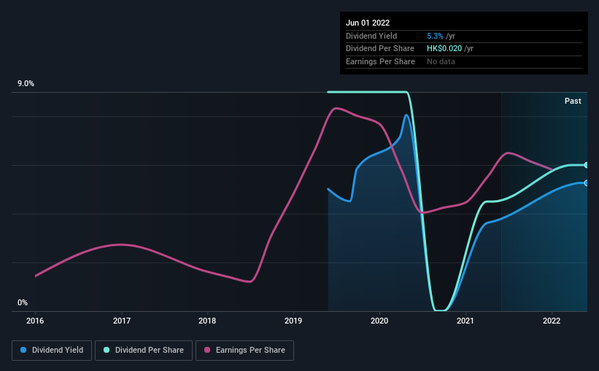Click the Past label in chart

point(573,101)
